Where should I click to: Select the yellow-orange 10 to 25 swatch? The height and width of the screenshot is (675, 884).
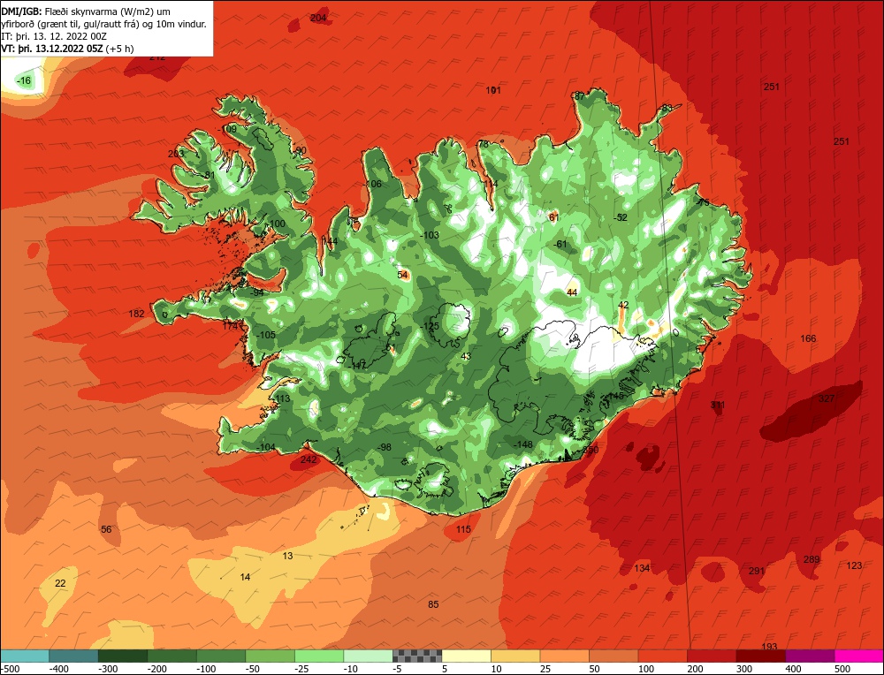coord(515,656)
